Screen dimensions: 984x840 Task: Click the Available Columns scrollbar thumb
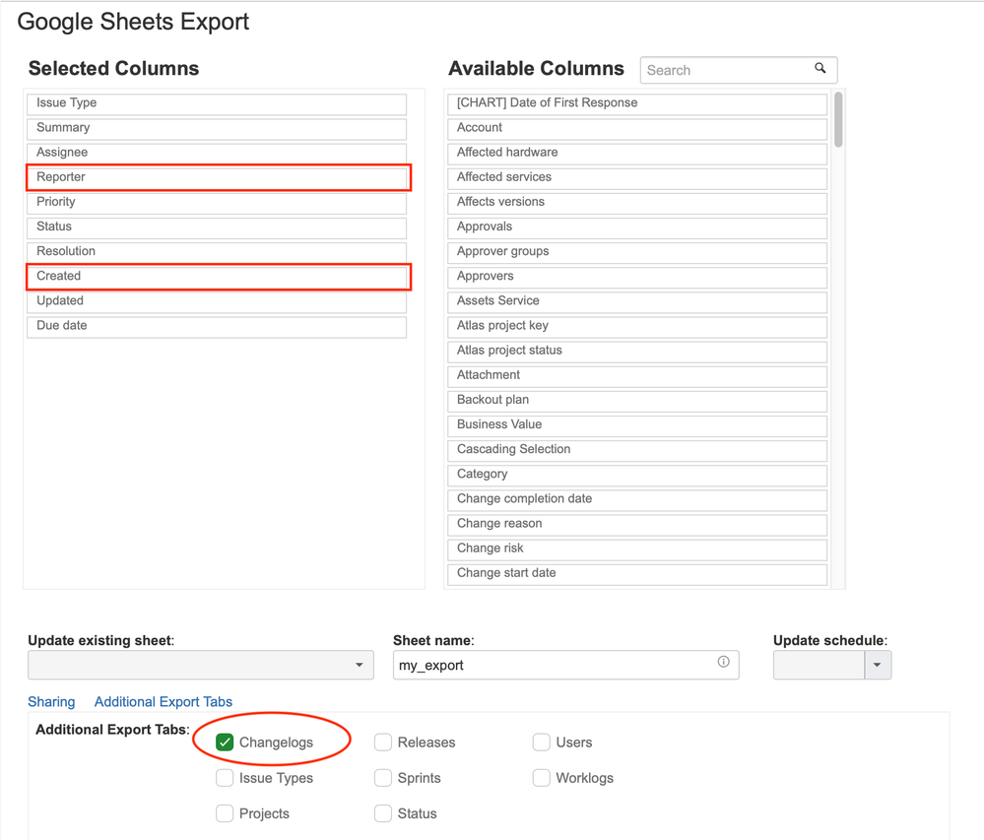(838, 120)
